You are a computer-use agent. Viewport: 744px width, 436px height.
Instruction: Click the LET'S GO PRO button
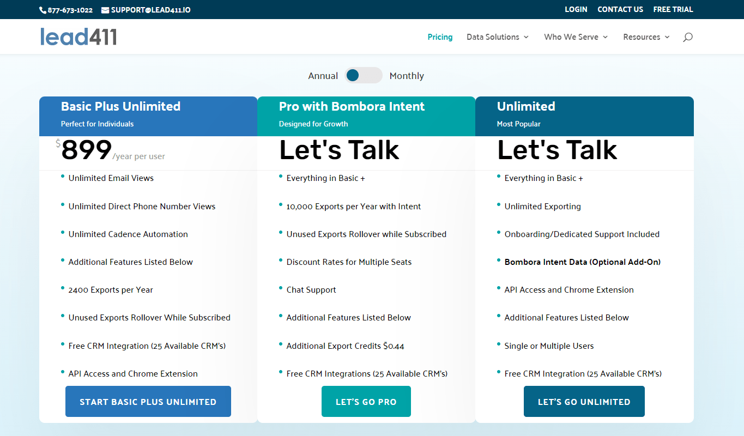point(366,401)
